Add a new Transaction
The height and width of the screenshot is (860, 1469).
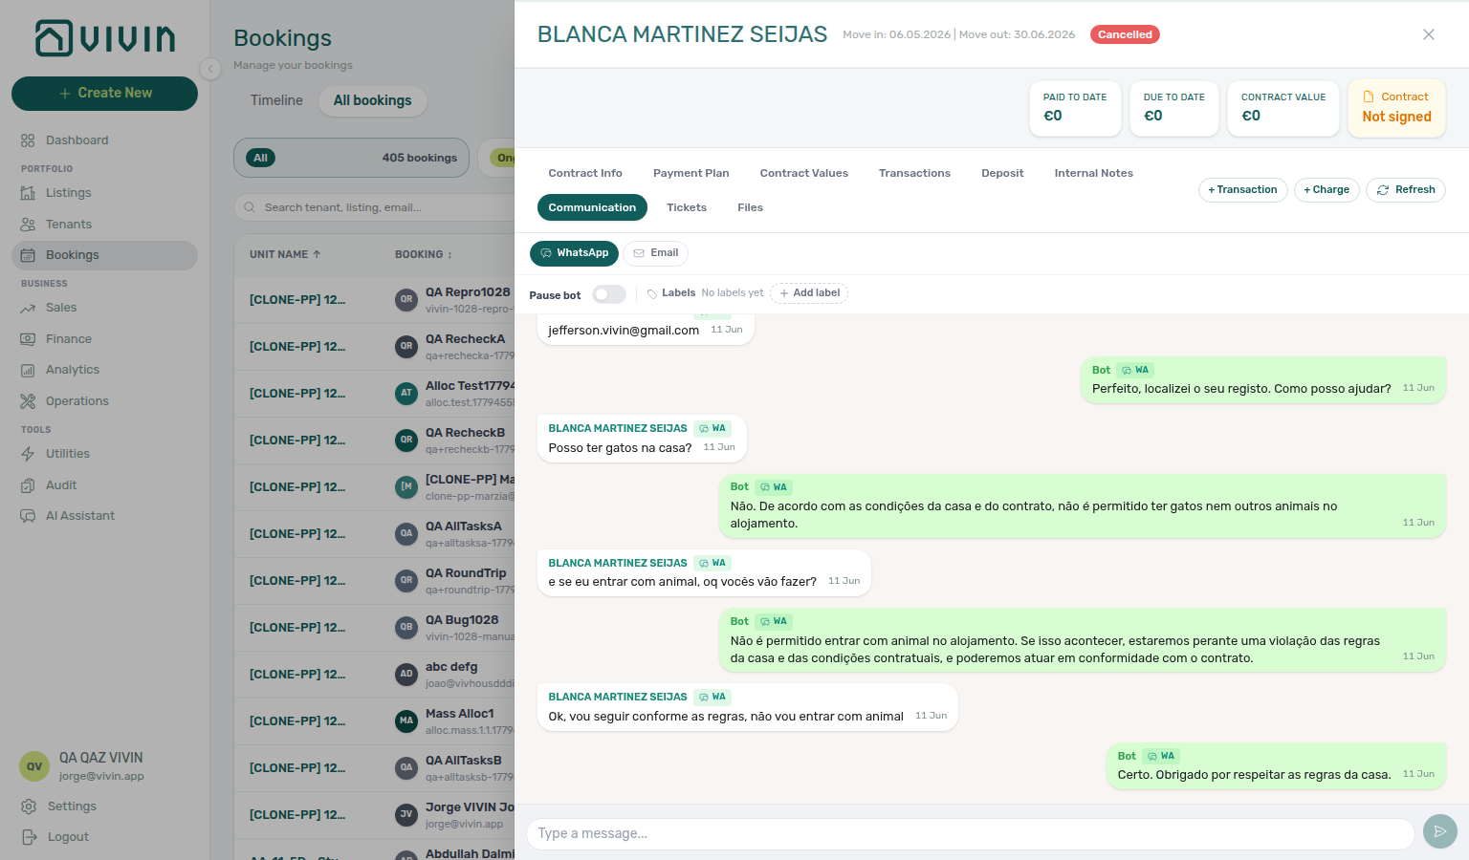point(1243,190)
